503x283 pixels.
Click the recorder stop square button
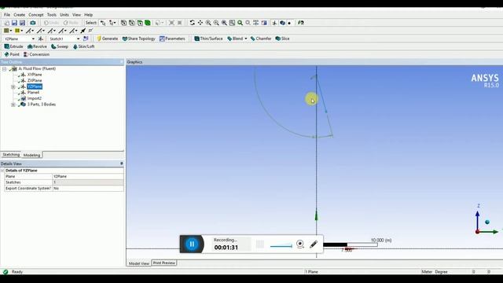click(260, 244)
